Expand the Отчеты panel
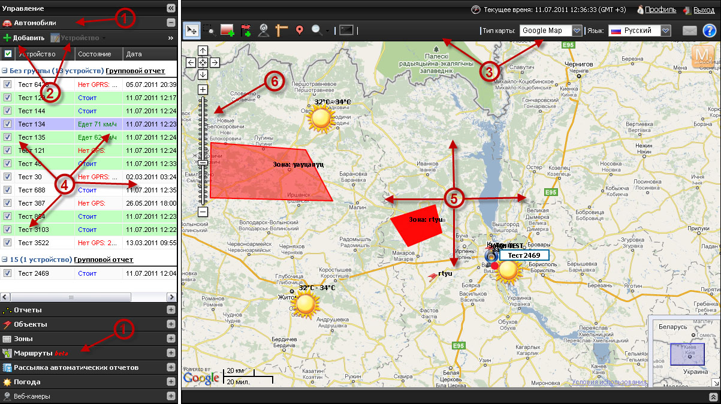 pos(171,310)
